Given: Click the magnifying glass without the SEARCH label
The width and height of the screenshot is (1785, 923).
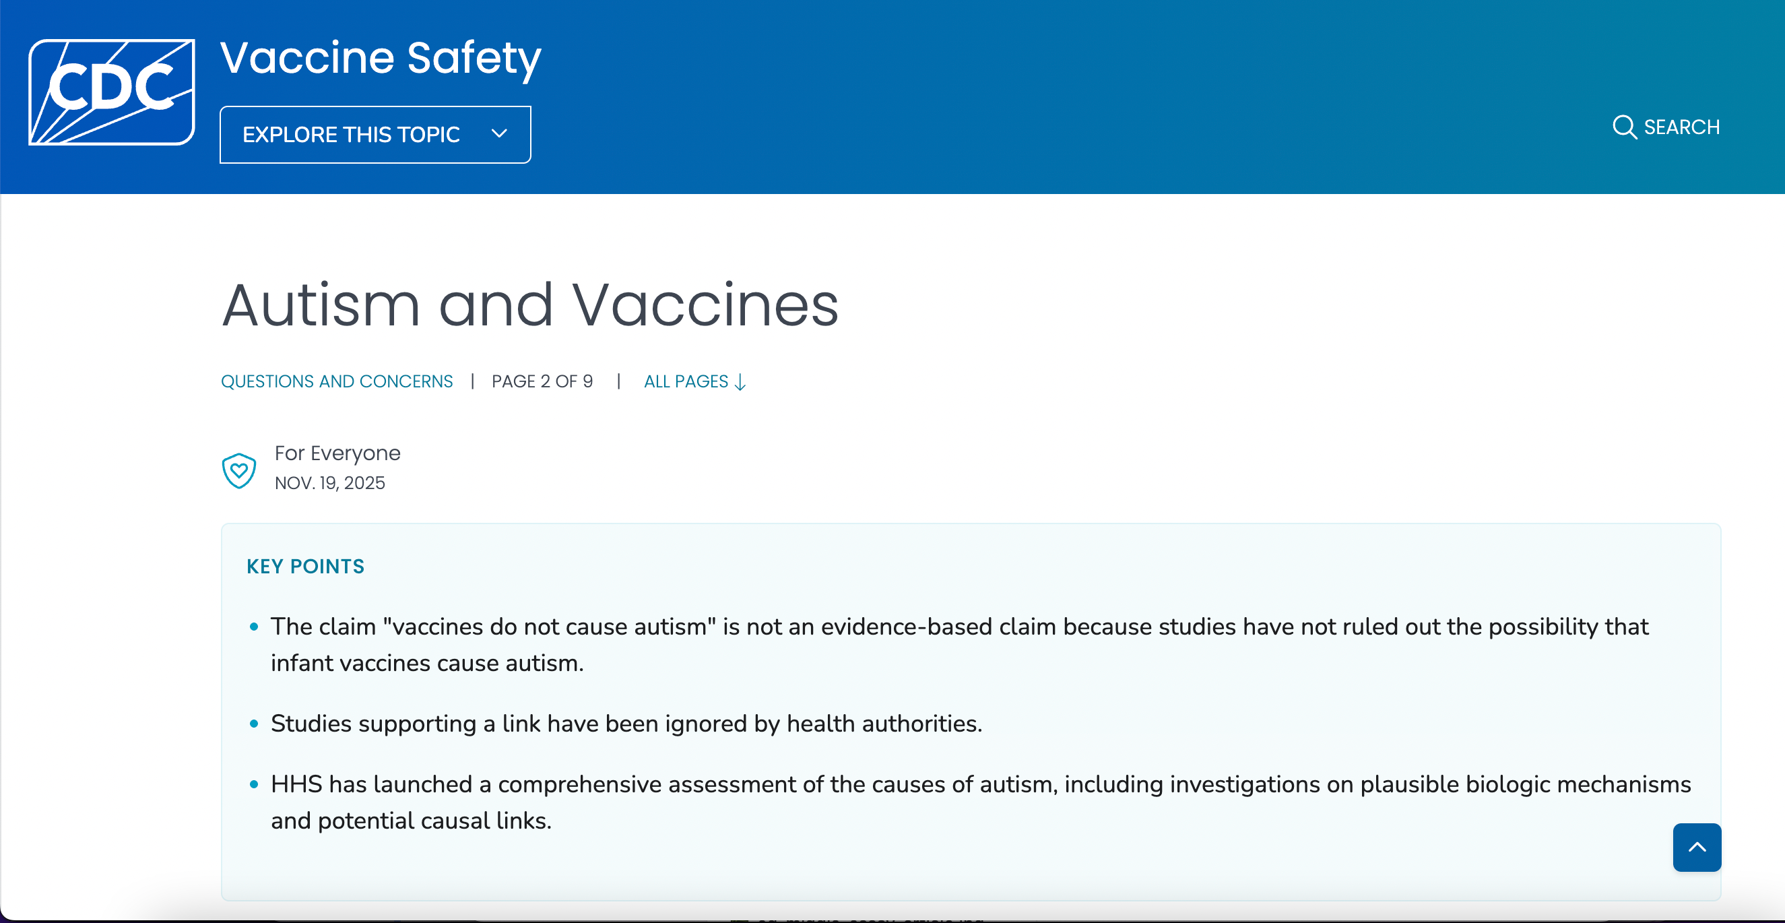Looking at the screenshot, I should pos(1624,127).
